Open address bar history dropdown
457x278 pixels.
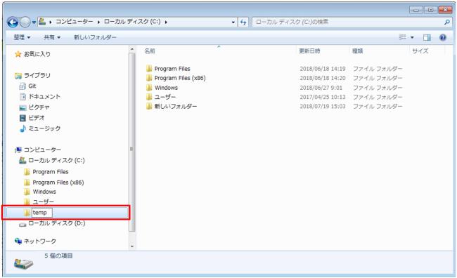tap(233, 22)
